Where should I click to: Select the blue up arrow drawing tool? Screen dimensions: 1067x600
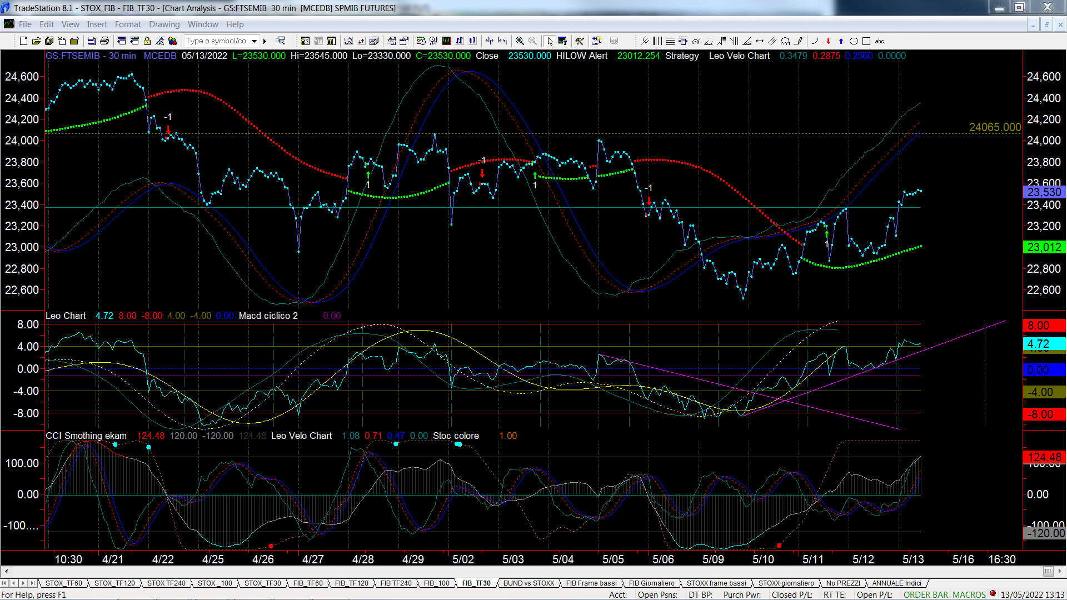point(841,41)
